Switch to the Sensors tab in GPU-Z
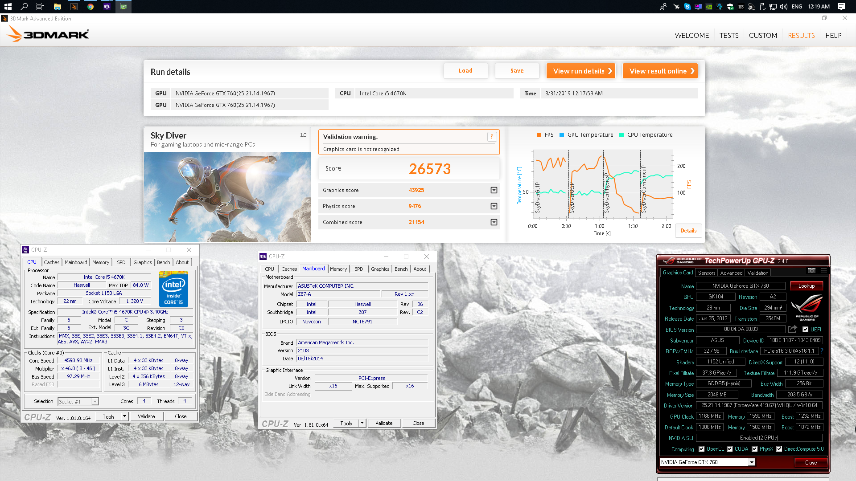 707,273
